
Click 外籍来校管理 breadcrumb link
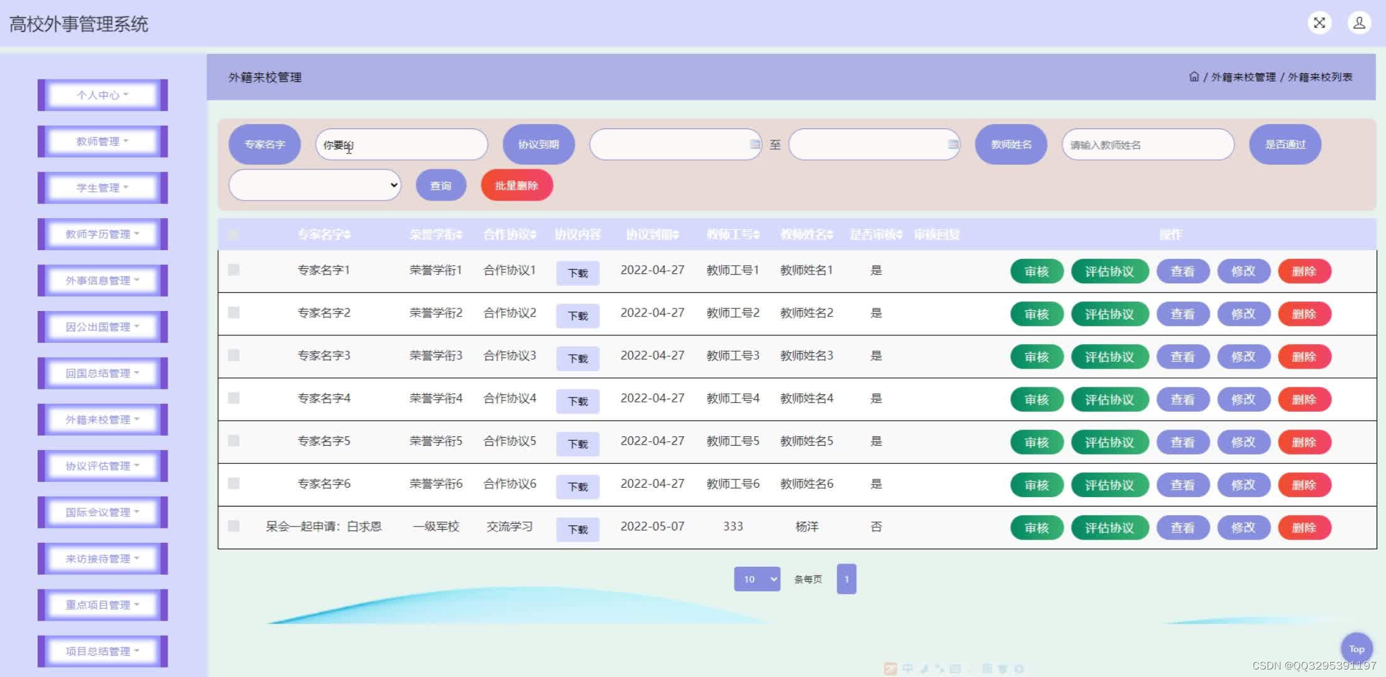coord(1243,77)
